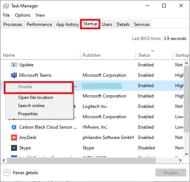Image resolution: width=190 pixels, height=182 pixels.
Task: Select the Skype row name
Action: [25, 148]
